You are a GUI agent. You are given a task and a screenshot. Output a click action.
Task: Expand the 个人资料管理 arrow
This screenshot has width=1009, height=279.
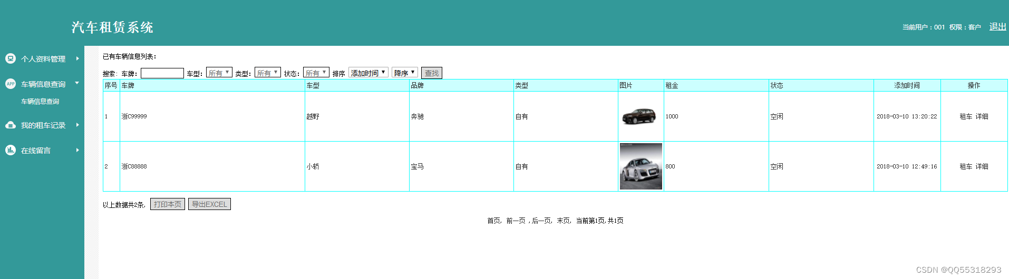pos(77,58)
